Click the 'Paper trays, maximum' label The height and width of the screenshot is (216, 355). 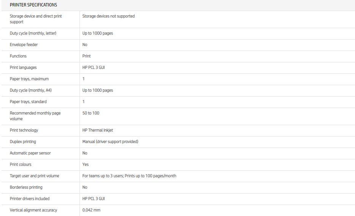point(29,79)
